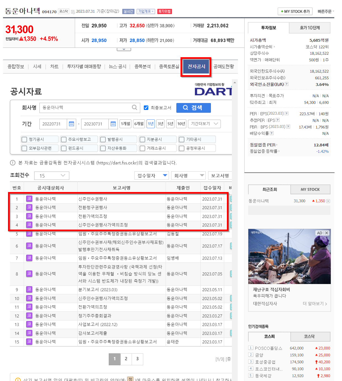Click the help icon next to 배당수익률

[272, 133]
